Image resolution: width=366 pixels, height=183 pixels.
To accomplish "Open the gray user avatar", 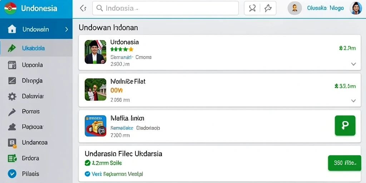I will (x=295, y=8).
